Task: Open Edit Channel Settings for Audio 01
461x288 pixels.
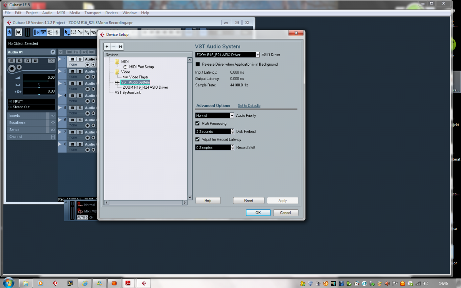Action: (x=53, y=52)
